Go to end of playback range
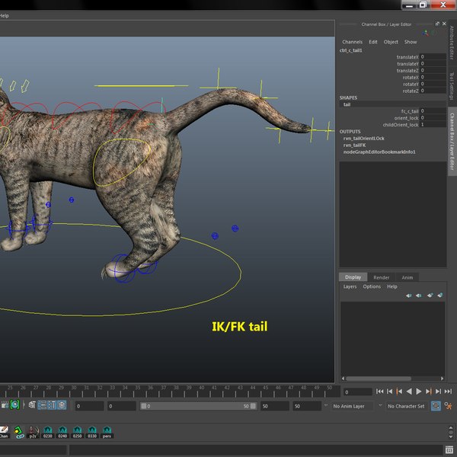Viewport: 457px width, 457px height. pos(448,391)
